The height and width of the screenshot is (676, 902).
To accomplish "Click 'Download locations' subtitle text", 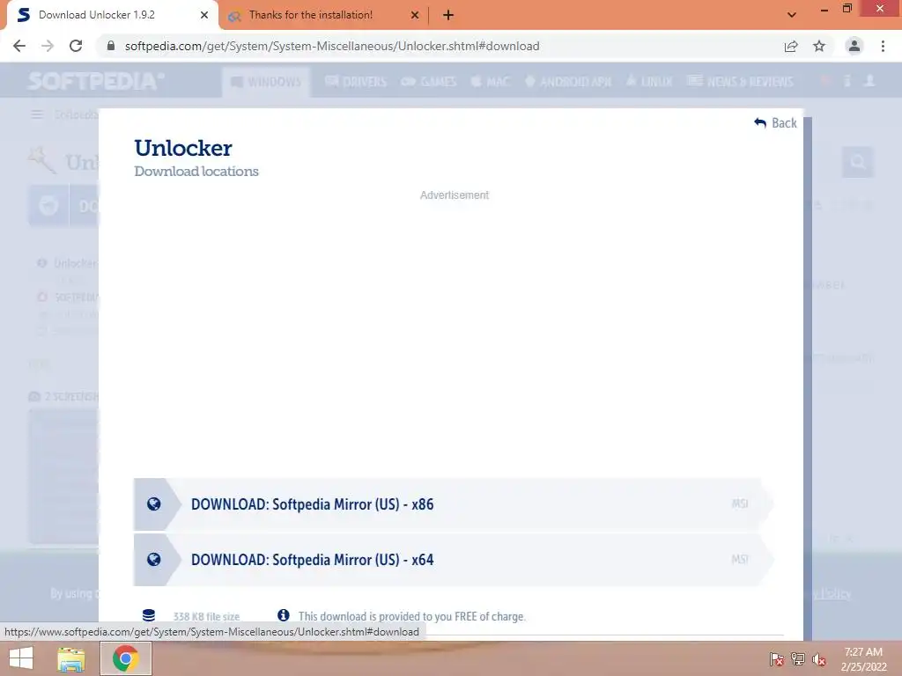I will [196, 172].
